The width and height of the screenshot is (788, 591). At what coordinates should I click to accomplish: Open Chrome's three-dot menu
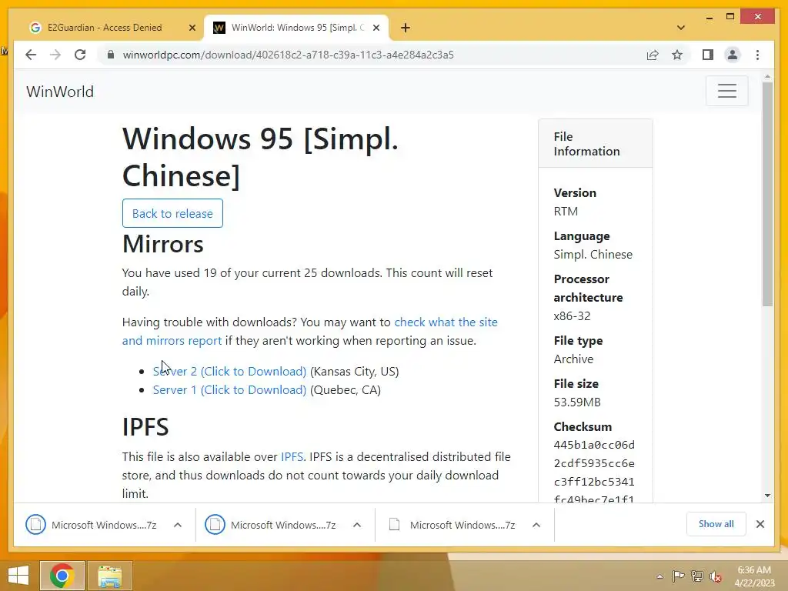tap(757, 55)
